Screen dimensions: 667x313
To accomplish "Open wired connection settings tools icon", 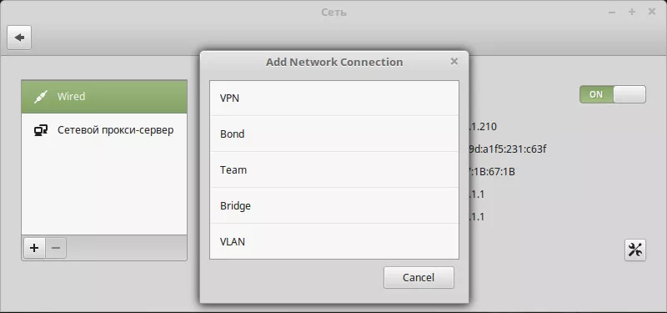I will pos(635,250).
